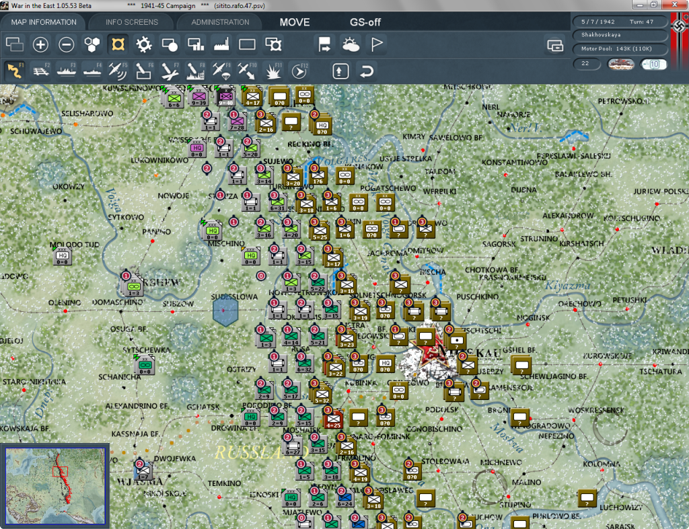The width and height of the screenshot is (689, 529).
Task: Click the value 22 field
Action: point(587,64)
